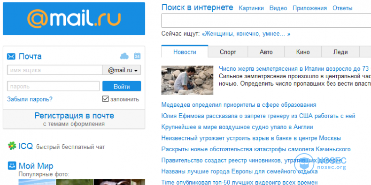The height and width of the screenshot is (185, 371).
Task: Open the calendar icon showing 24
Action: point(137,56)
